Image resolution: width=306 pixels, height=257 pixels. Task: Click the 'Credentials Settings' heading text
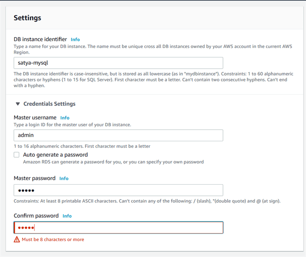click(49, 104)
